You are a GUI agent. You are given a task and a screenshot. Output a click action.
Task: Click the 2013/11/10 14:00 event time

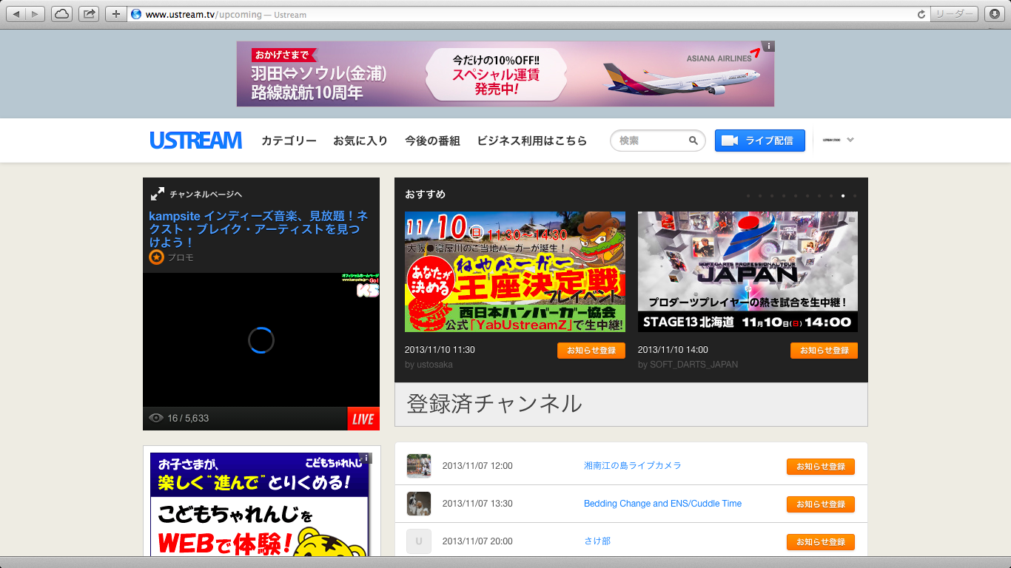coord(673,350)
